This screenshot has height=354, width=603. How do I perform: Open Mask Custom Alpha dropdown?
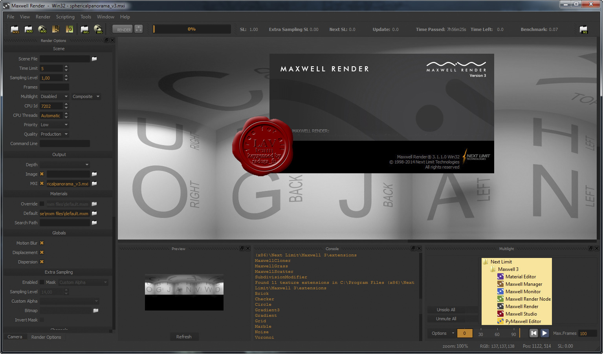83,282
